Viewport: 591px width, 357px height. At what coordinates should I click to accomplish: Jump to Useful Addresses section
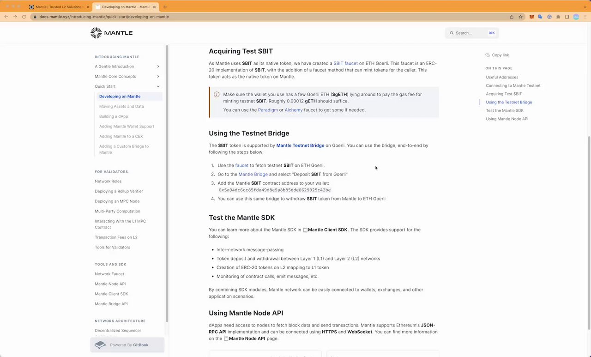point(502,77)
